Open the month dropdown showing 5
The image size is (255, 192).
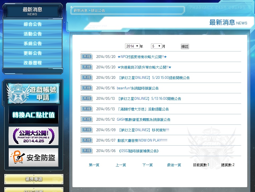156,46
